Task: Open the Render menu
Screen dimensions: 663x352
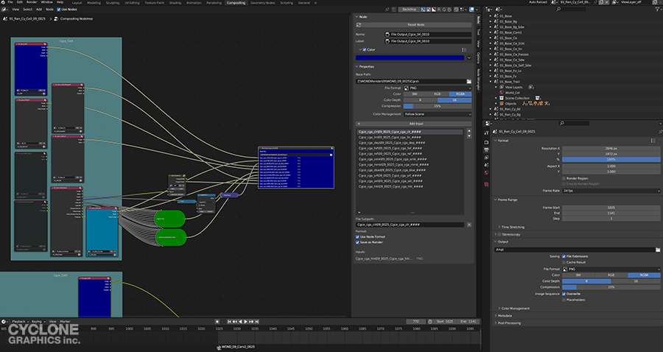Action: (32, 2)
